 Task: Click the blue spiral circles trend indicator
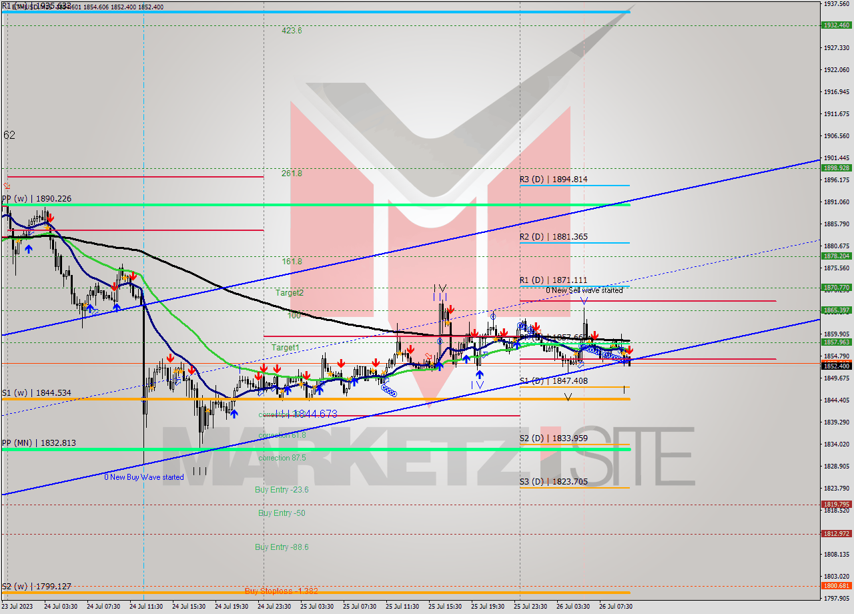388,390
